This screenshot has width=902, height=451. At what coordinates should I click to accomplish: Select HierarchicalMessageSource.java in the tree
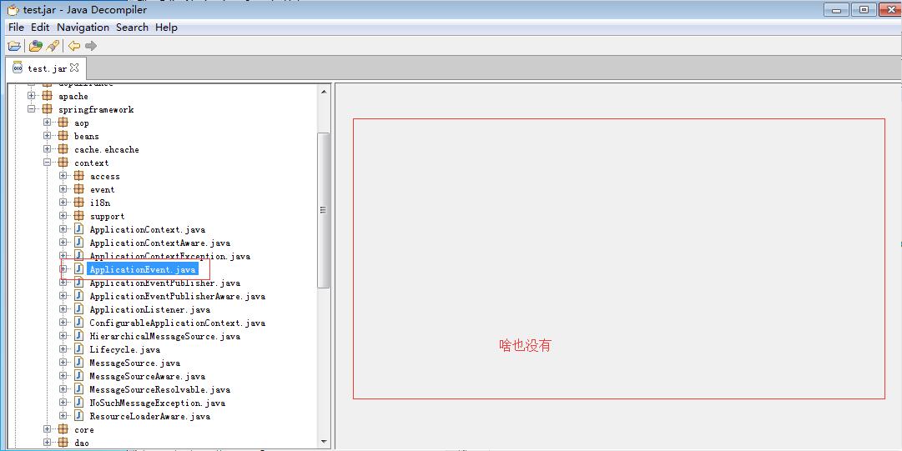click(165, 336)
